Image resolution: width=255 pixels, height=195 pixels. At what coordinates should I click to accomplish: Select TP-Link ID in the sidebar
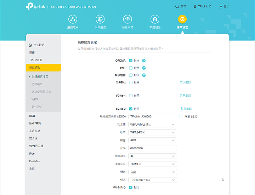pyautogui.click(x=36, y=60)
